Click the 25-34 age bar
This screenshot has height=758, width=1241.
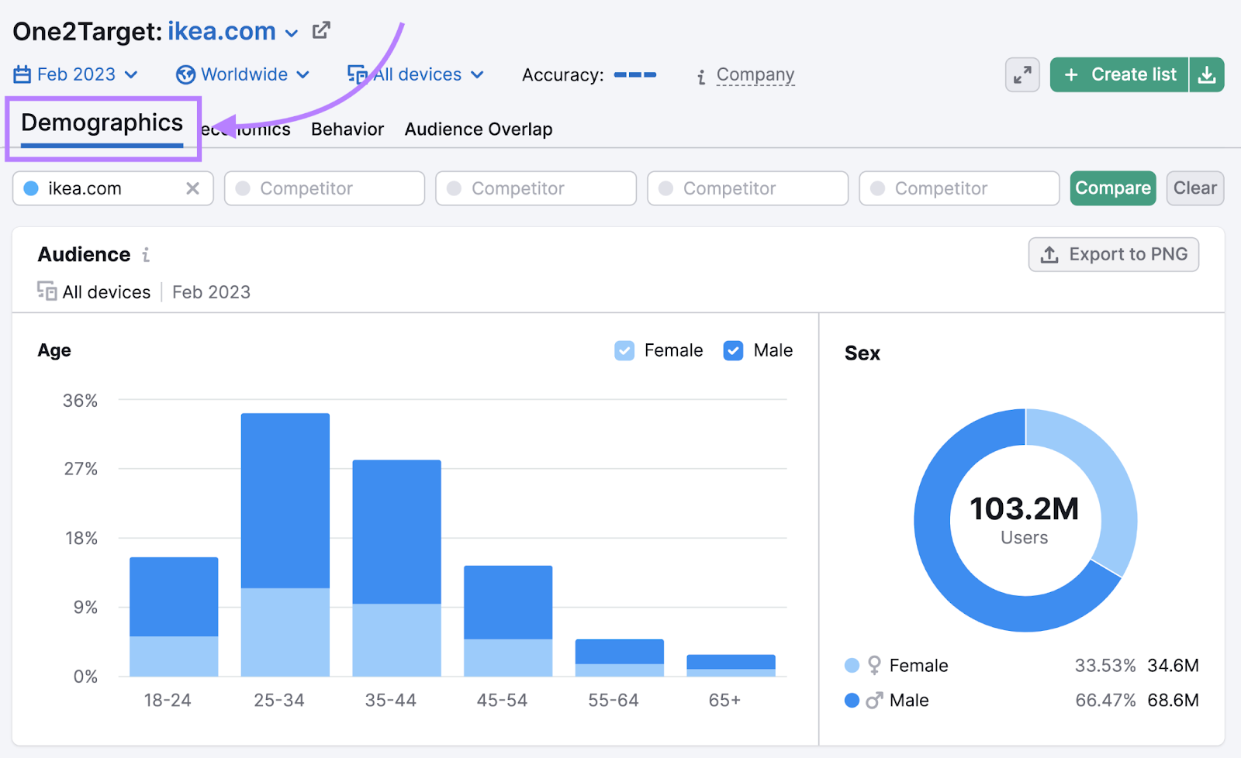click(x=285, y=545)
